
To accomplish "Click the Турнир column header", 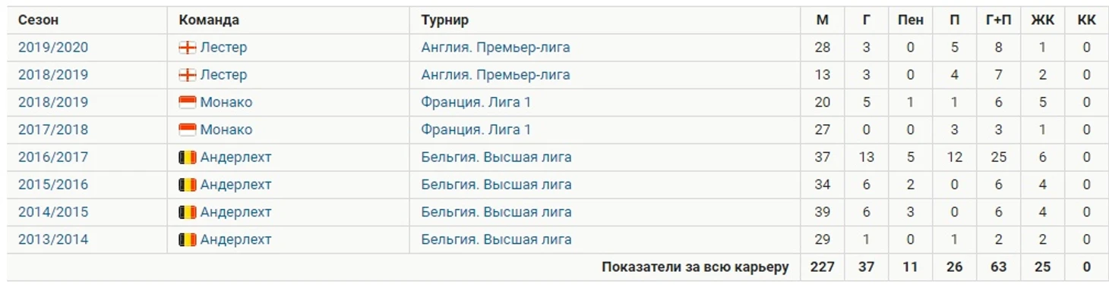I will click(x=445, y=20).
